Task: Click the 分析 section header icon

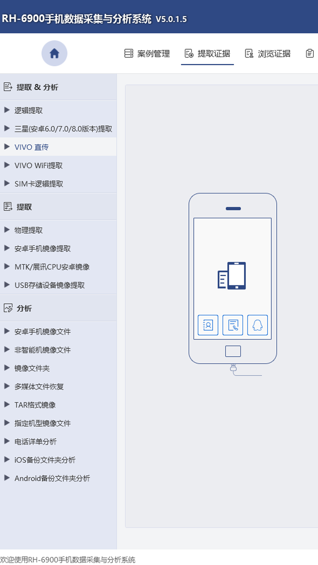Action: coord(7,308)
